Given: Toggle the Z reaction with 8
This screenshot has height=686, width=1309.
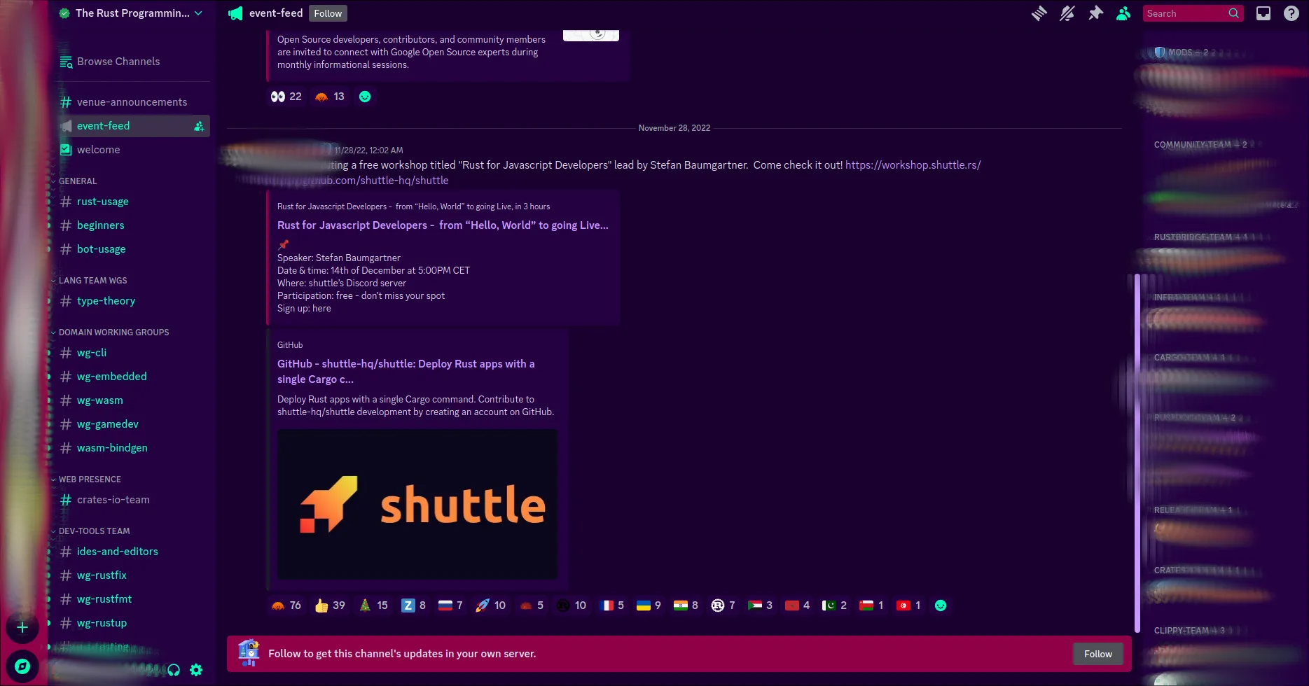Looking at the screenshot, I should point(414,605).
